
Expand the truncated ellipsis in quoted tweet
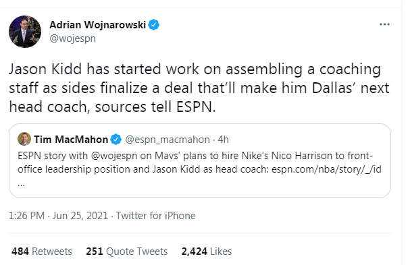pos(21,184)
